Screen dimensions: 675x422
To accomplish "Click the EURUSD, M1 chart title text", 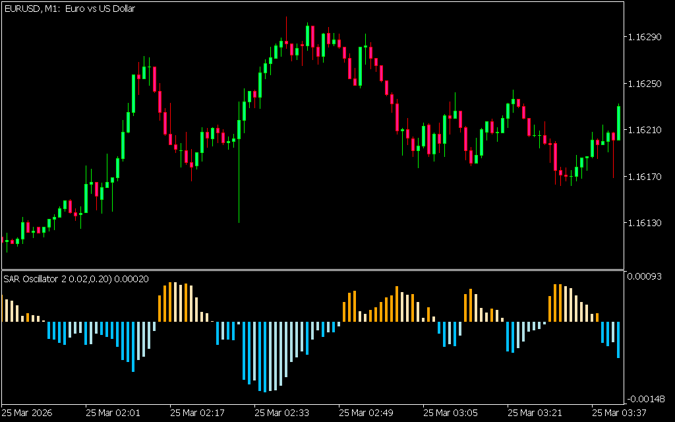I will pyautogui.click(x=69, y=9).
